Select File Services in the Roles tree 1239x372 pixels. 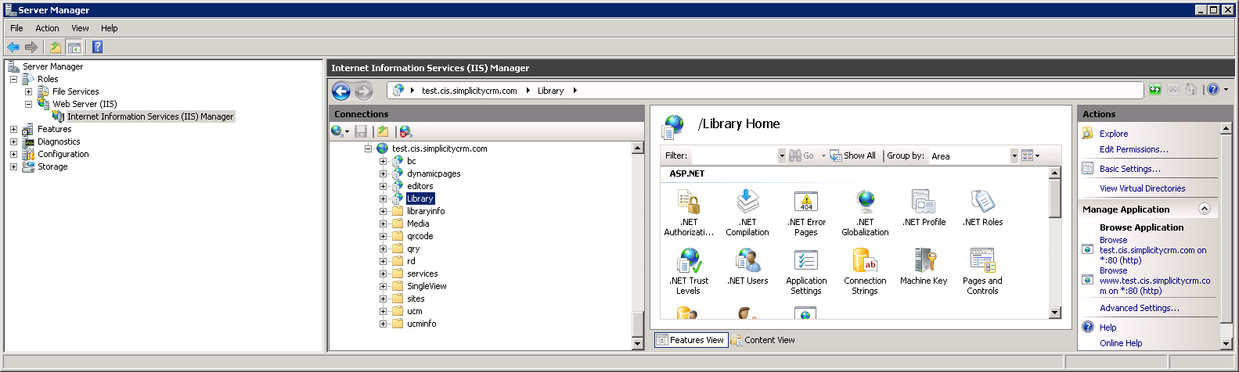tap(75, 91)
